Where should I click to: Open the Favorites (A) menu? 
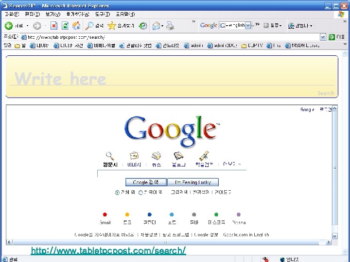click(x=78, y=14)
